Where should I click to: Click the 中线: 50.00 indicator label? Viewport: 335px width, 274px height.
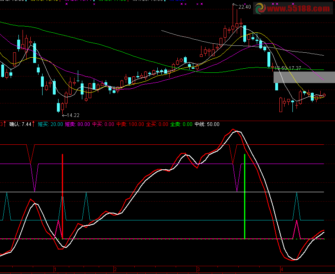tap(207, 124)
